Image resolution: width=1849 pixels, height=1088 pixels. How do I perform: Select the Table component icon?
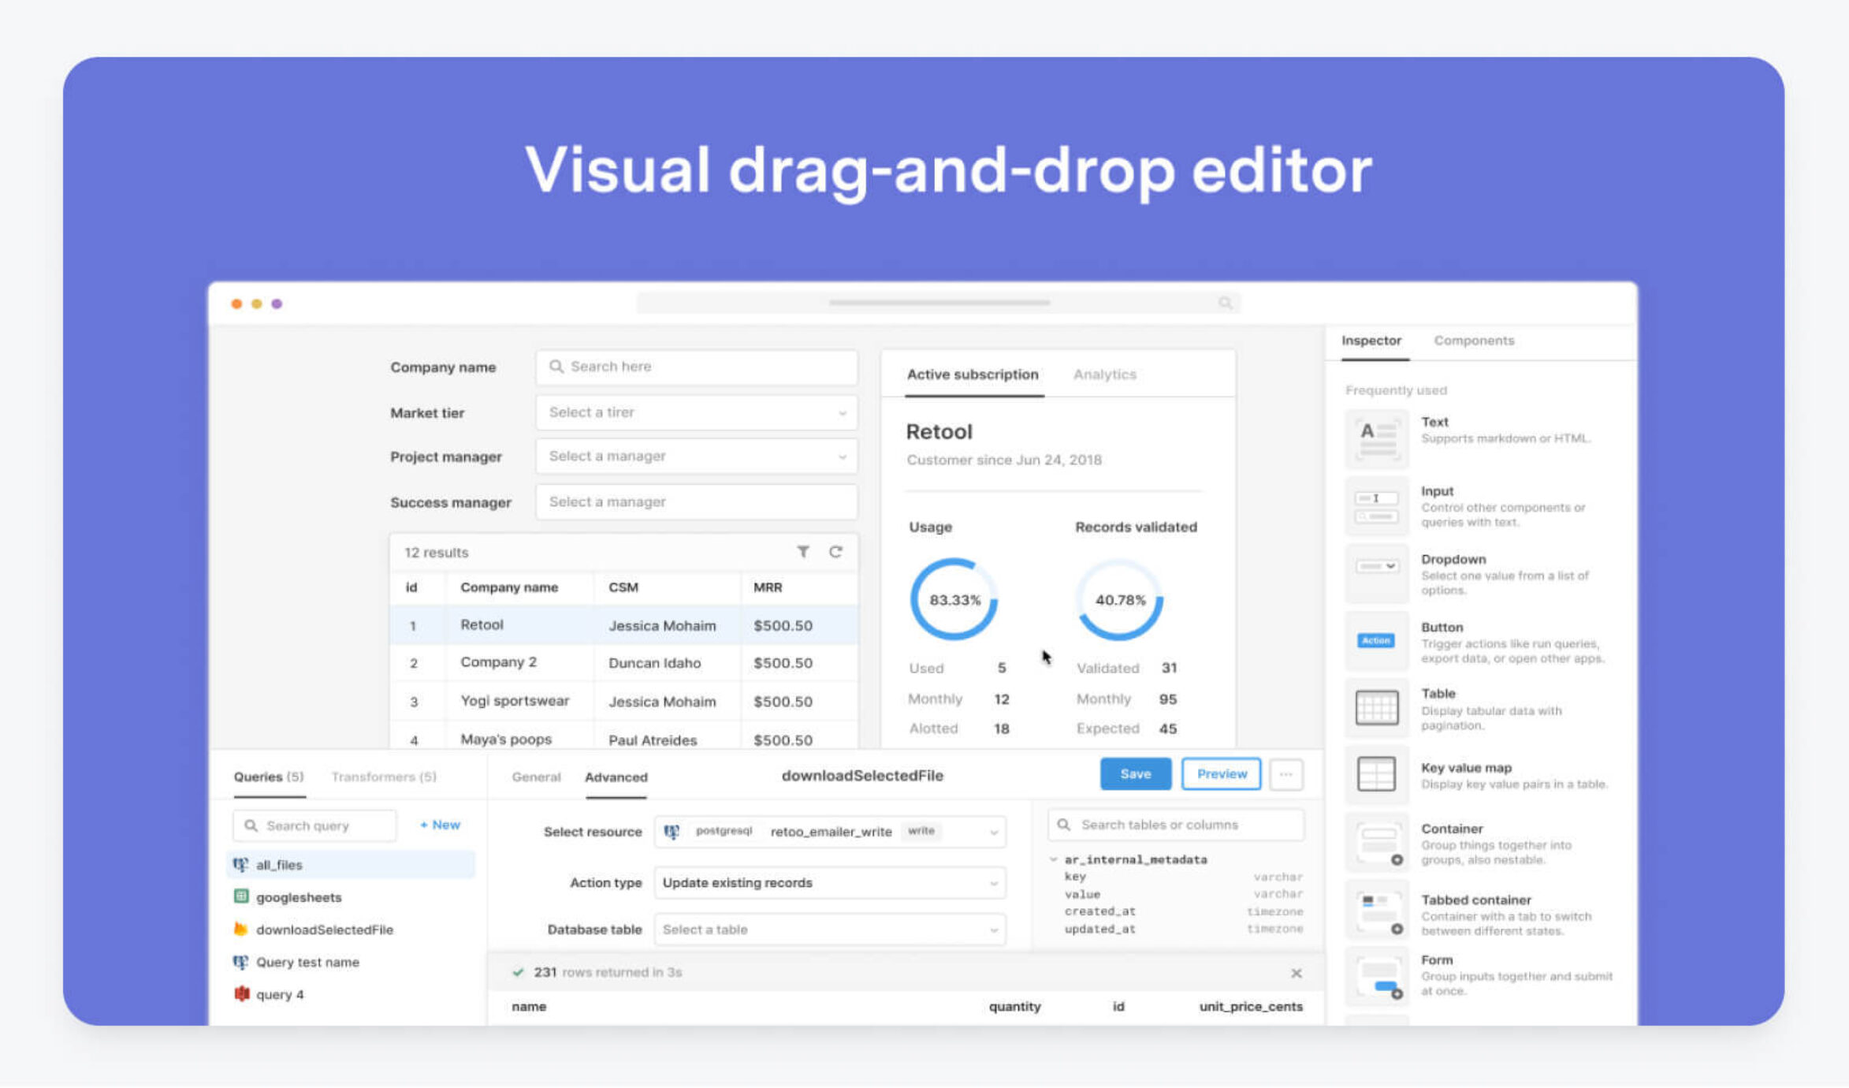pos(1376,707)
